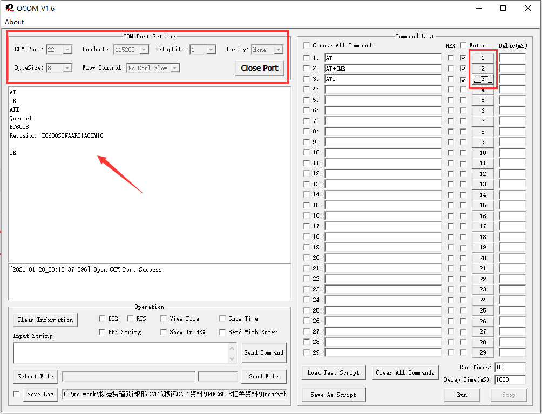Click the command 2 field containing AT+GMR
Viewport: 542px width, 414px height.
[x=383, y=69]
